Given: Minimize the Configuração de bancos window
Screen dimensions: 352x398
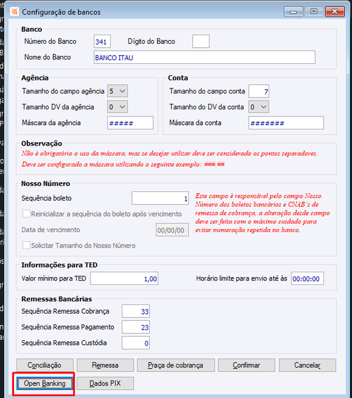Looking at the screenshot, I should pos(293,12).
